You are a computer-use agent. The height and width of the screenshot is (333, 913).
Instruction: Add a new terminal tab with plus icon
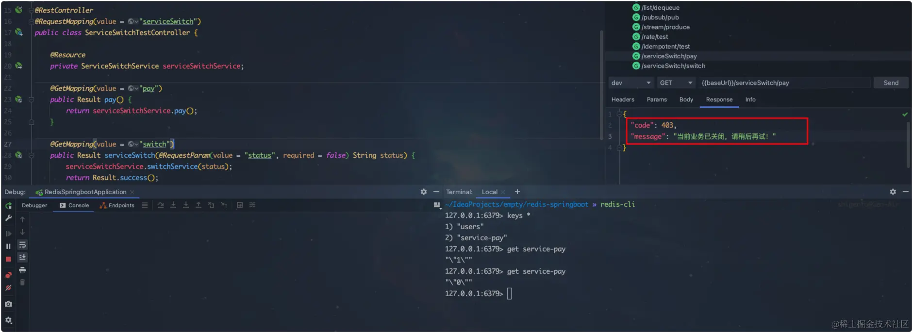coord(517,192)
